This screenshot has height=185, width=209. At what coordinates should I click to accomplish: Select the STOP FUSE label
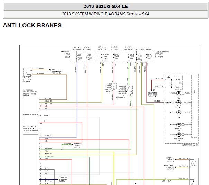click(132, 56)
